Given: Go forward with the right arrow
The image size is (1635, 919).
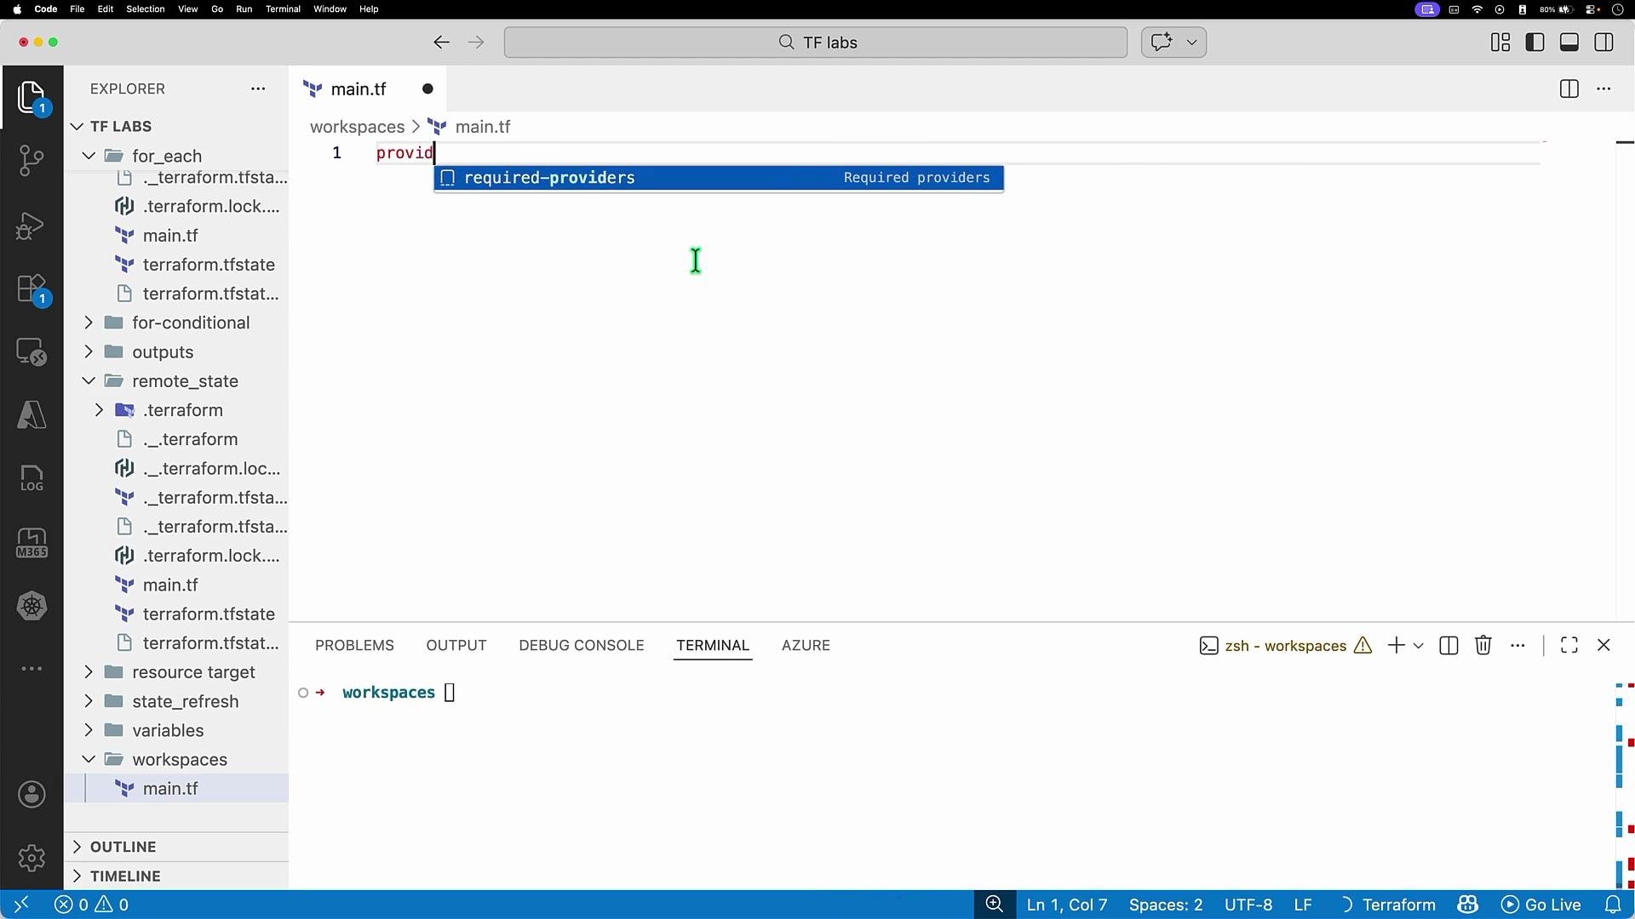Looking at the screenshot, I should [x=476, y=43].
